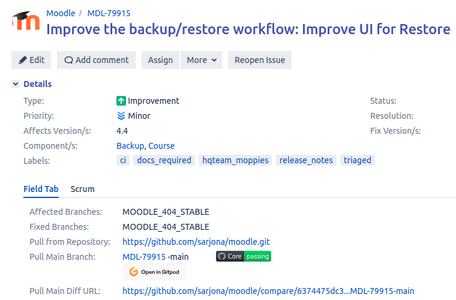Click the green Improvement type icon
456x300 pixels.
click(121, 101)
